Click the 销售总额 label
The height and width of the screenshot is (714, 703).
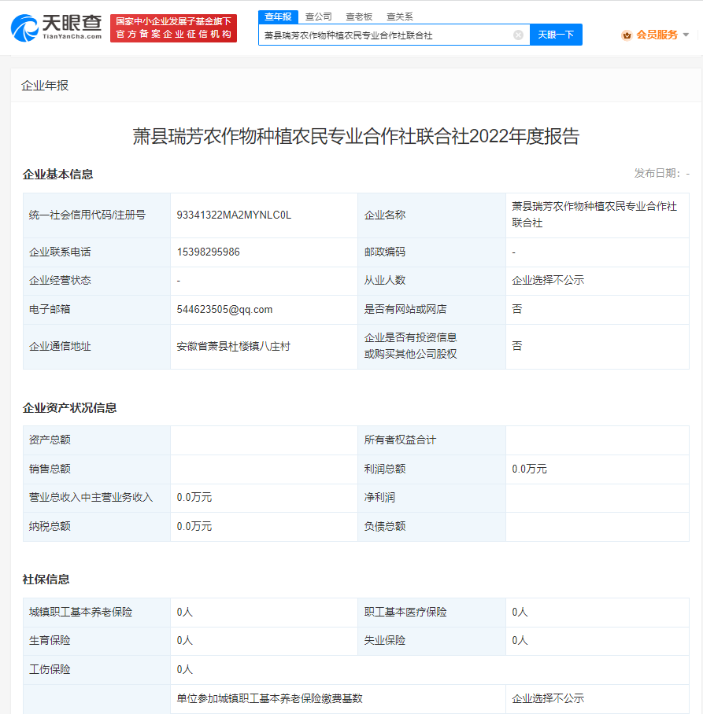tap(50, 469)
